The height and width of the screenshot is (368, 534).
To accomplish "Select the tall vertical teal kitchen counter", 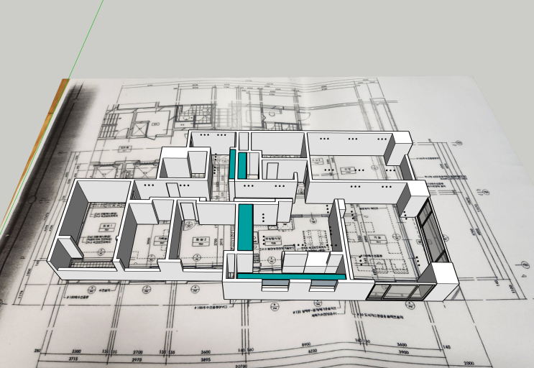I will click(245, 227).
